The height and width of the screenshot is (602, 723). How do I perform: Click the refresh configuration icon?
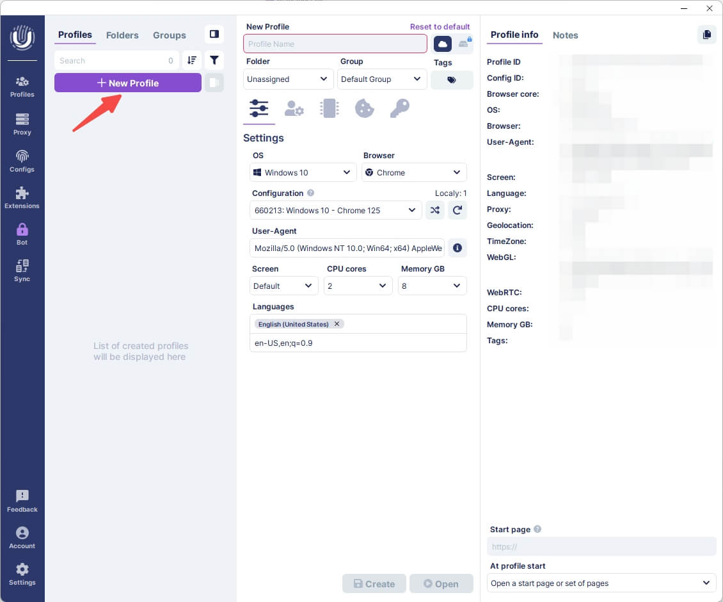(457, 210)
